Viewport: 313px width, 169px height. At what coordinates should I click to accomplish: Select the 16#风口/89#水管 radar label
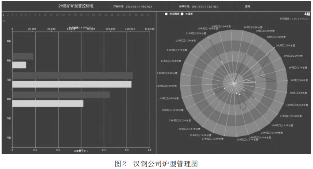click(x=166, y=86)
